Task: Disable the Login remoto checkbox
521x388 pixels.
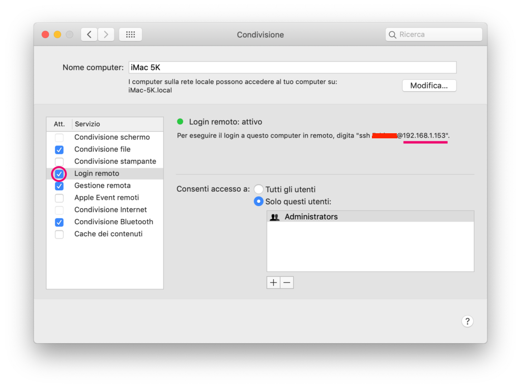Action: click(x=60, y=174)
